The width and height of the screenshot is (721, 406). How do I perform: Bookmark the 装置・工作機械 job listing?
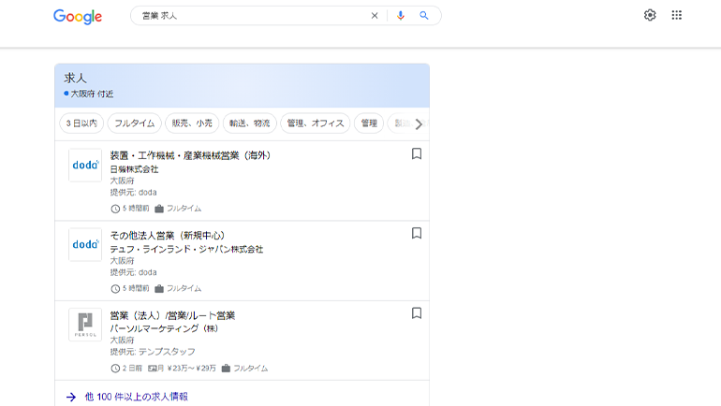point(417,154)
